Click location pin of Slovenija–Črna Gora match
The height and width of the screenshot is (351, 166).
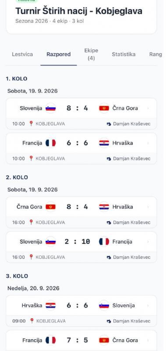coord(31,124)
